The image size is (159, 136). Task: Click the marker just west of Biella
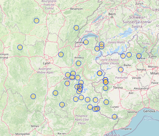click(121, 70)
